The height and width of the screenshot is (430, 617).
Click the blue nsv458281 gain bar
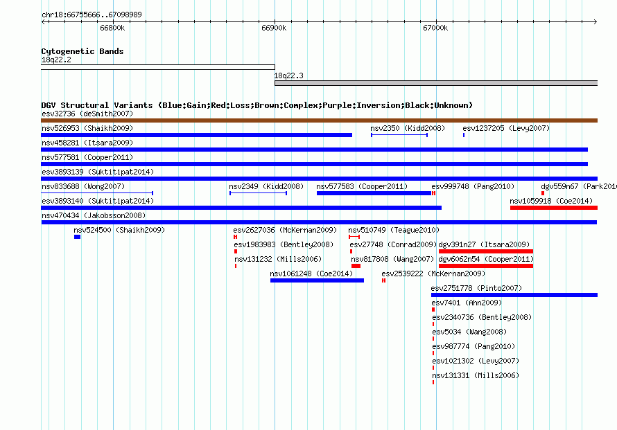[x=315, y=150]
